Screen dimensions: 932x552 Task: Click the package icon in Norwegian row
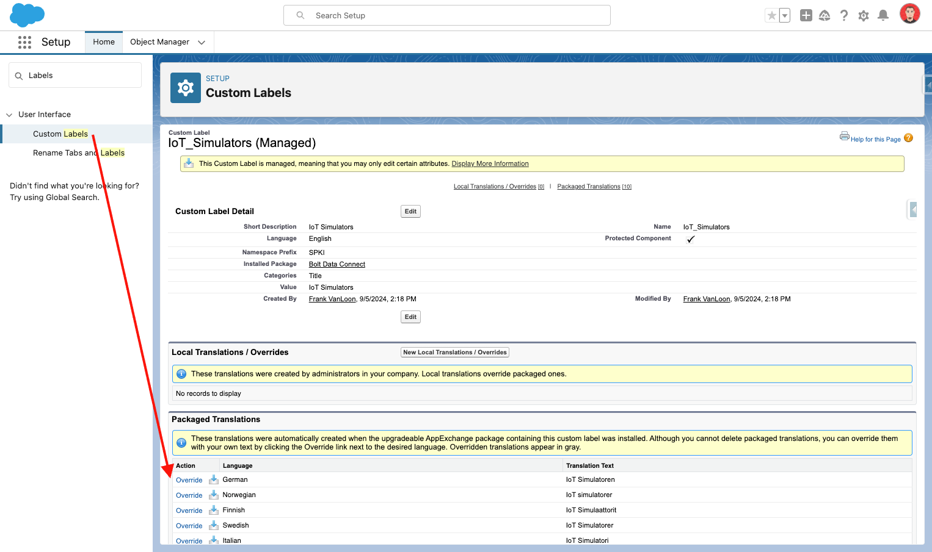pyautogui.click(x=214, y=495)
